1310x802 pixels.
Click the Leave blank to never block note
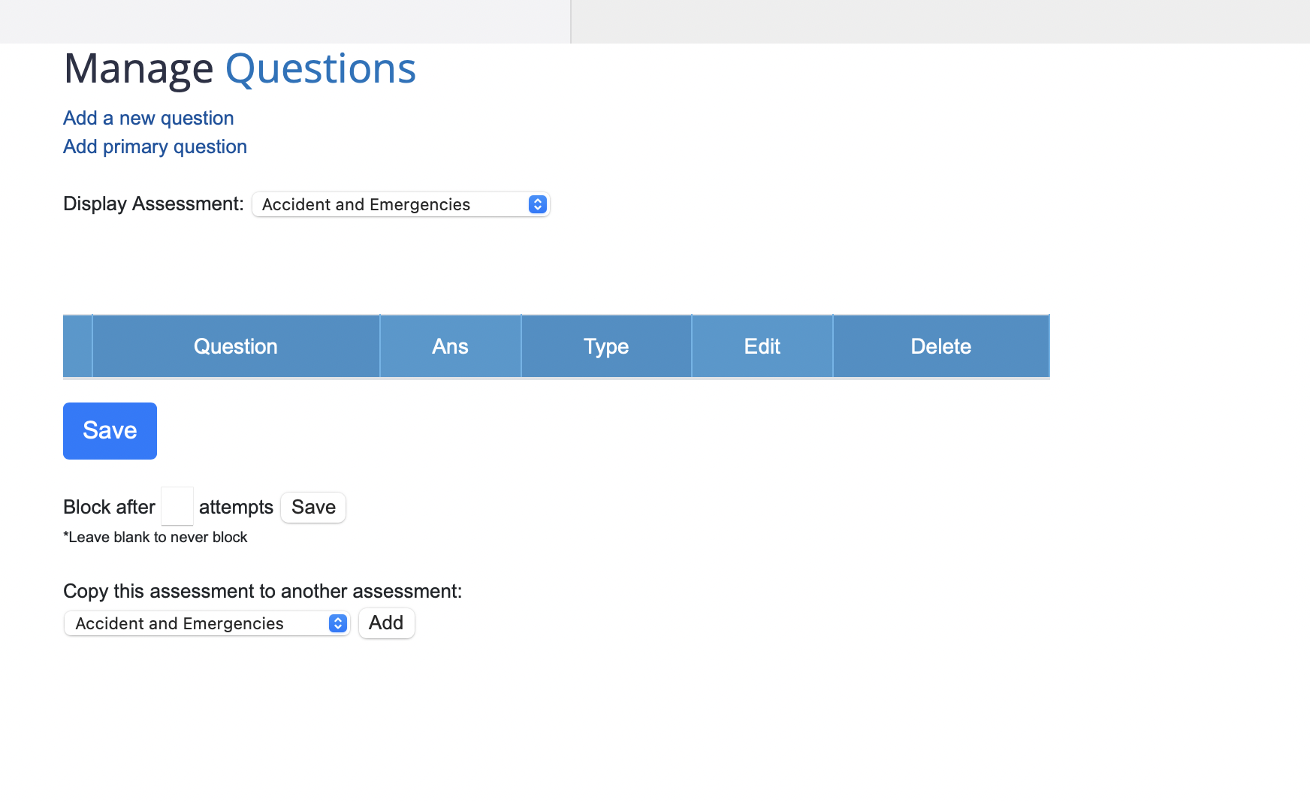[x=155, y=537]
